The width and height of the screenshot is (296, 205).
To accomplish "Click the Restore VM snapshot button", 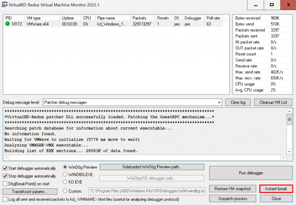I will (233, 189).
